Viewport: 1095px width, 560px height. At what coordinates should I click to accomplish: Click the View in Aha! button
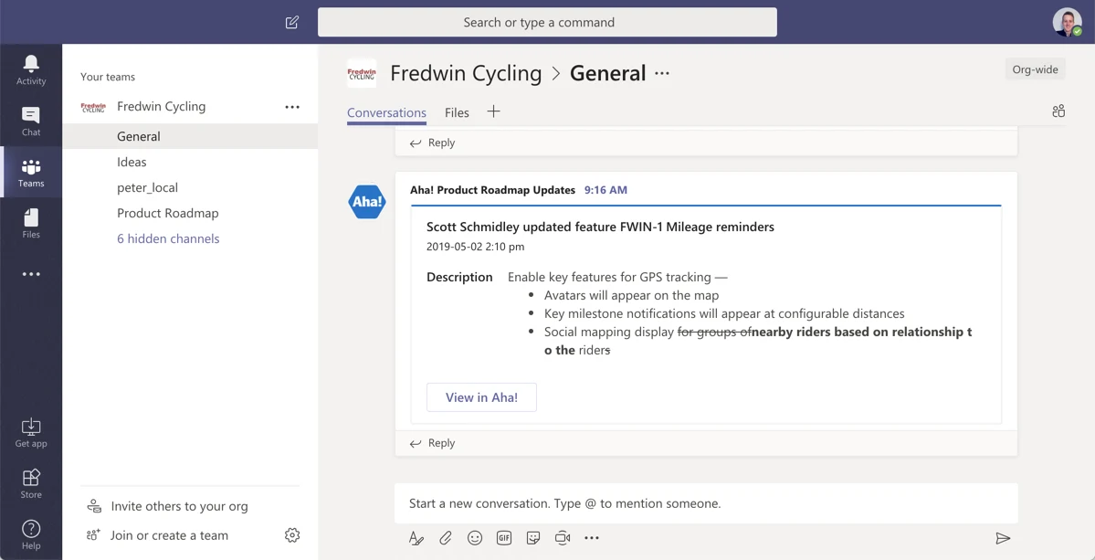481,397
